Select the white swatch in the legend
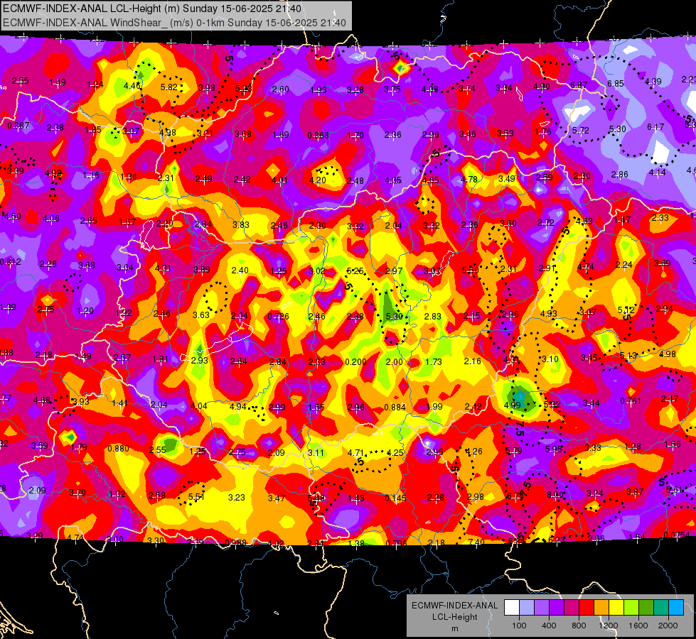696x639 pixels. point(512,608)
